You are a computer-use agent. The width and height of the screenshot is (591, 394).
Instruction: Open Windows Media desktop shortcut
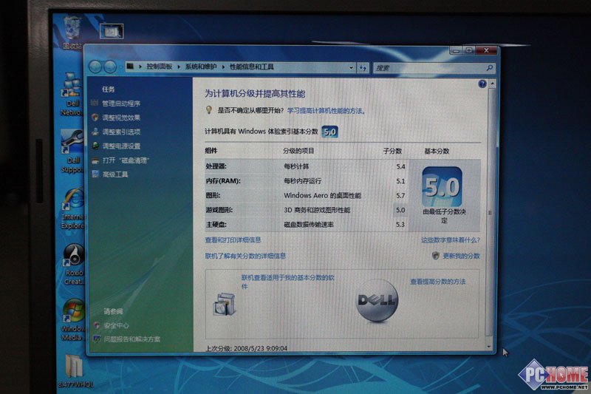tap(72, 320)
